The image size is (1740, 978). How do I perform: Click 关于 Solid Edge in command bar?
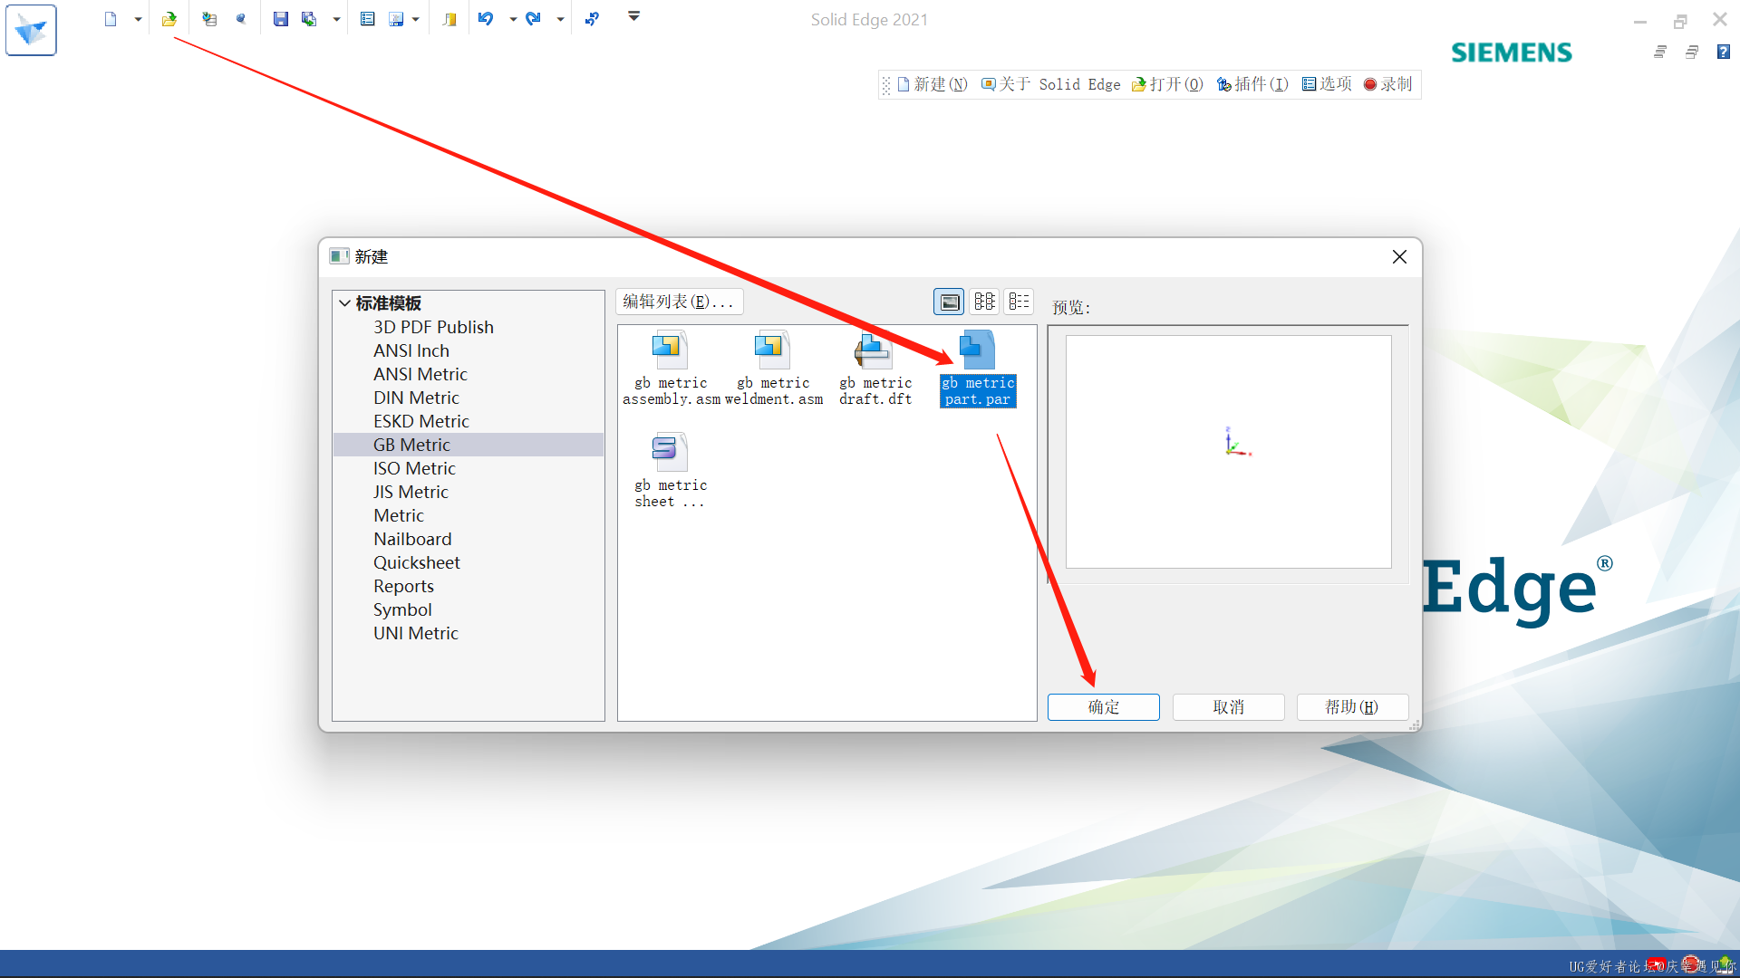pyautogui.click(x=1051, y=84)
